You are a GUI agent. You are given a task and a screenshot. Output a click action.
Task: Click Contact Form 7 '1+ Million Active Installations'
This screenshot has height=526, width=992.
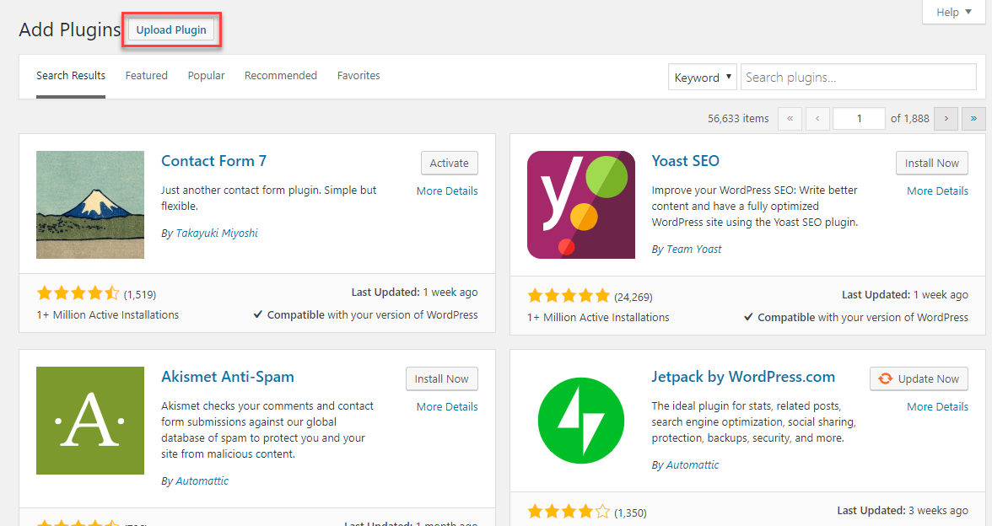[x=108, y=315]
